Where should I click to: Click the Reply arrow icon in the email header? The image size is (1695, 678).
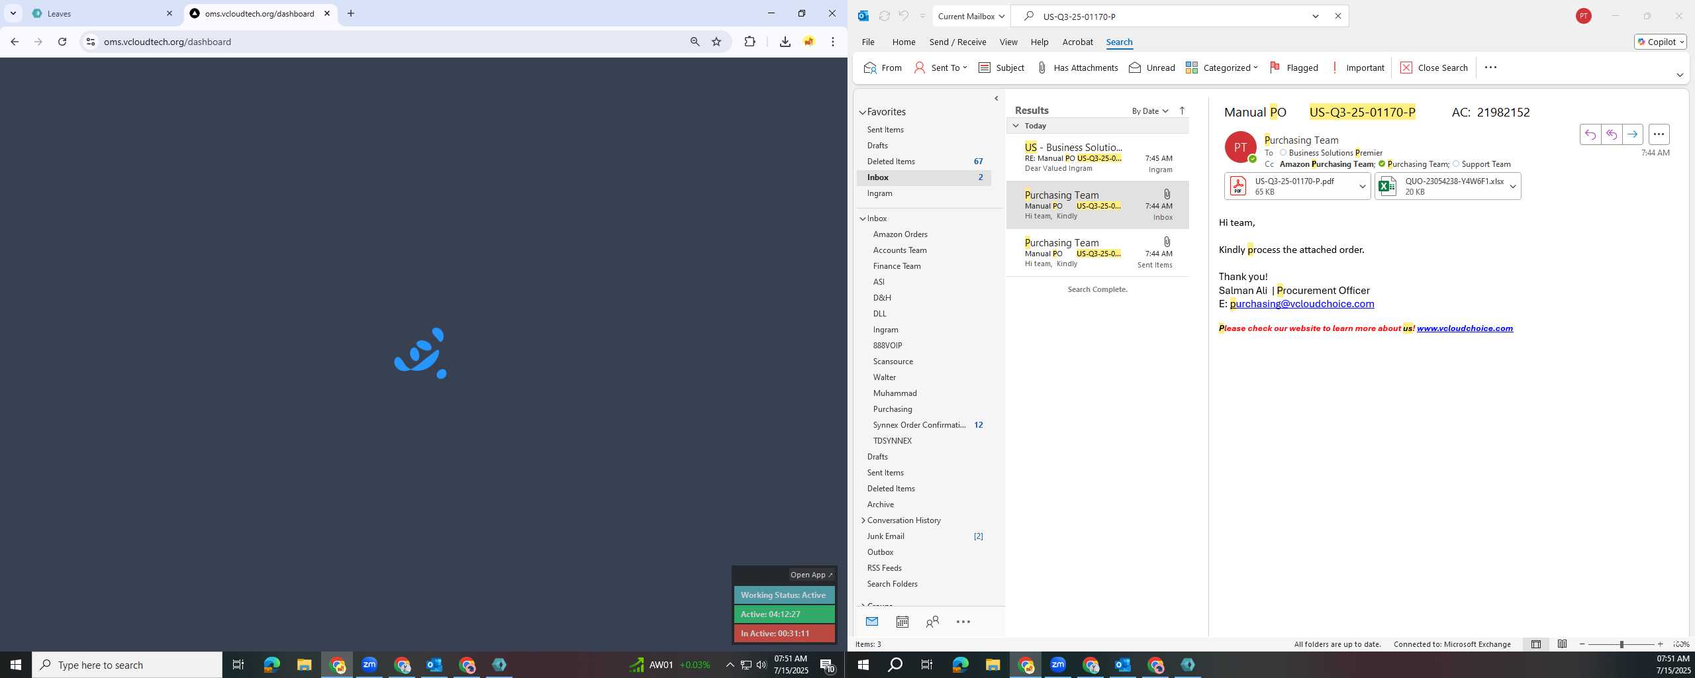tap(1590, 134)
